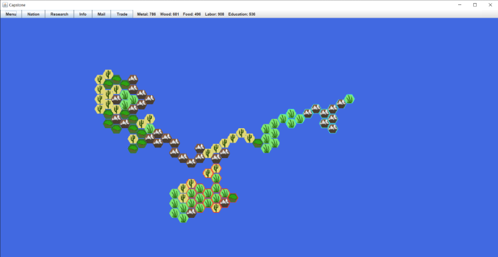The height and width of the screenshot is (257, 498).
Task: Select the easternmost grass hex tile
Action: point(349,99)
